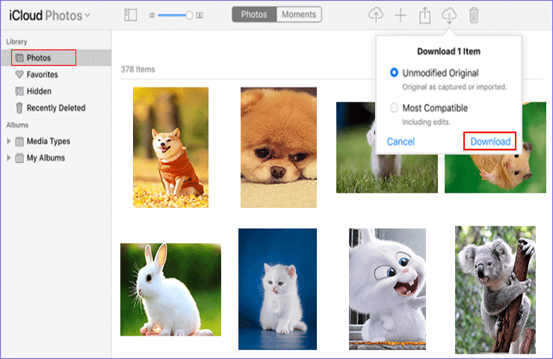Viewport: 553px width, 359px height.
Task: Click the Recently Deleted trash icon
Action: tap(19, 108)
